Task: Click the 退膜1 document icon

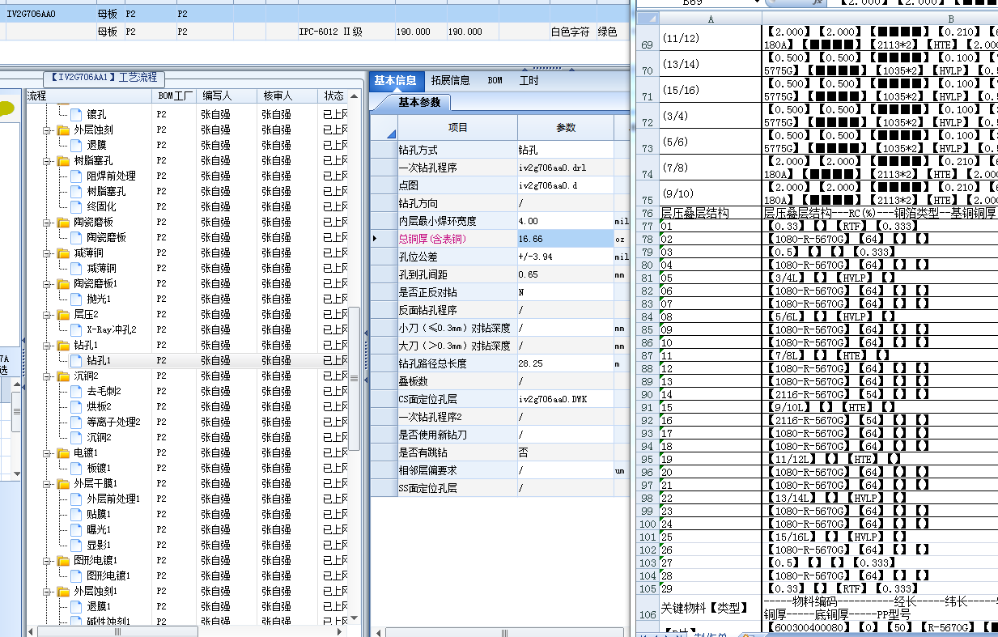Action: 77,606
